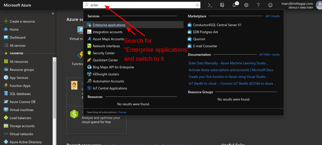This screenshot has width=322, height=145.
Task: Click the search box containing "enter"
Action: 142,5
